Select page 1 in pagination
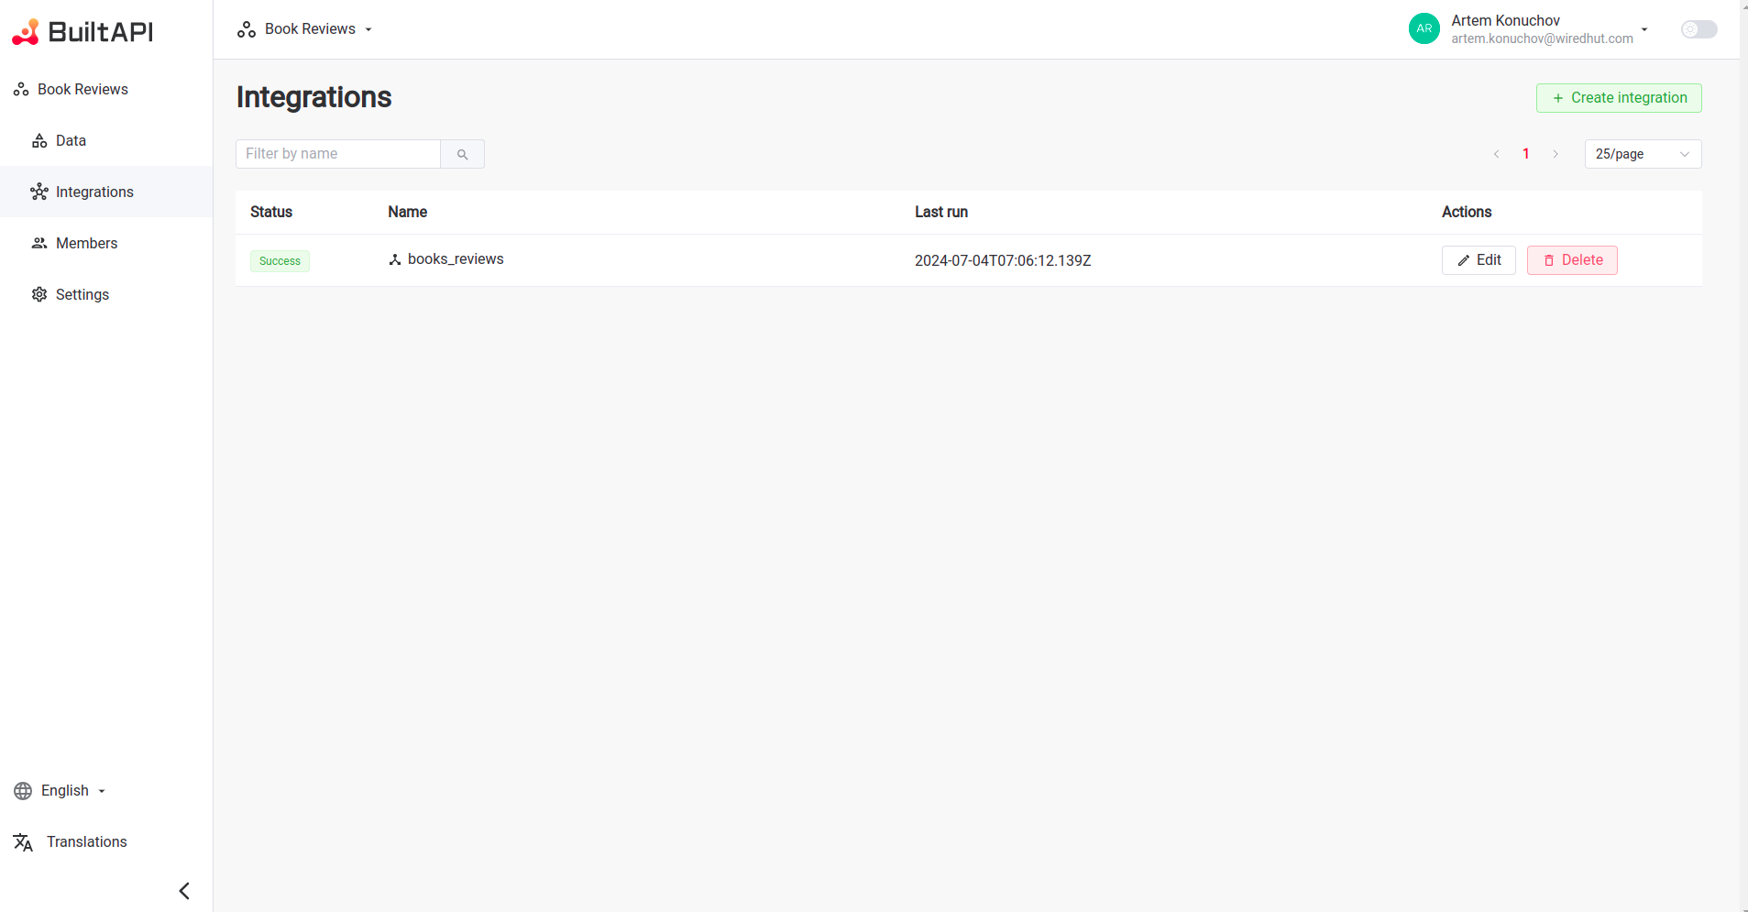This screenshot has width=1748, height=912. (1526, 154)
